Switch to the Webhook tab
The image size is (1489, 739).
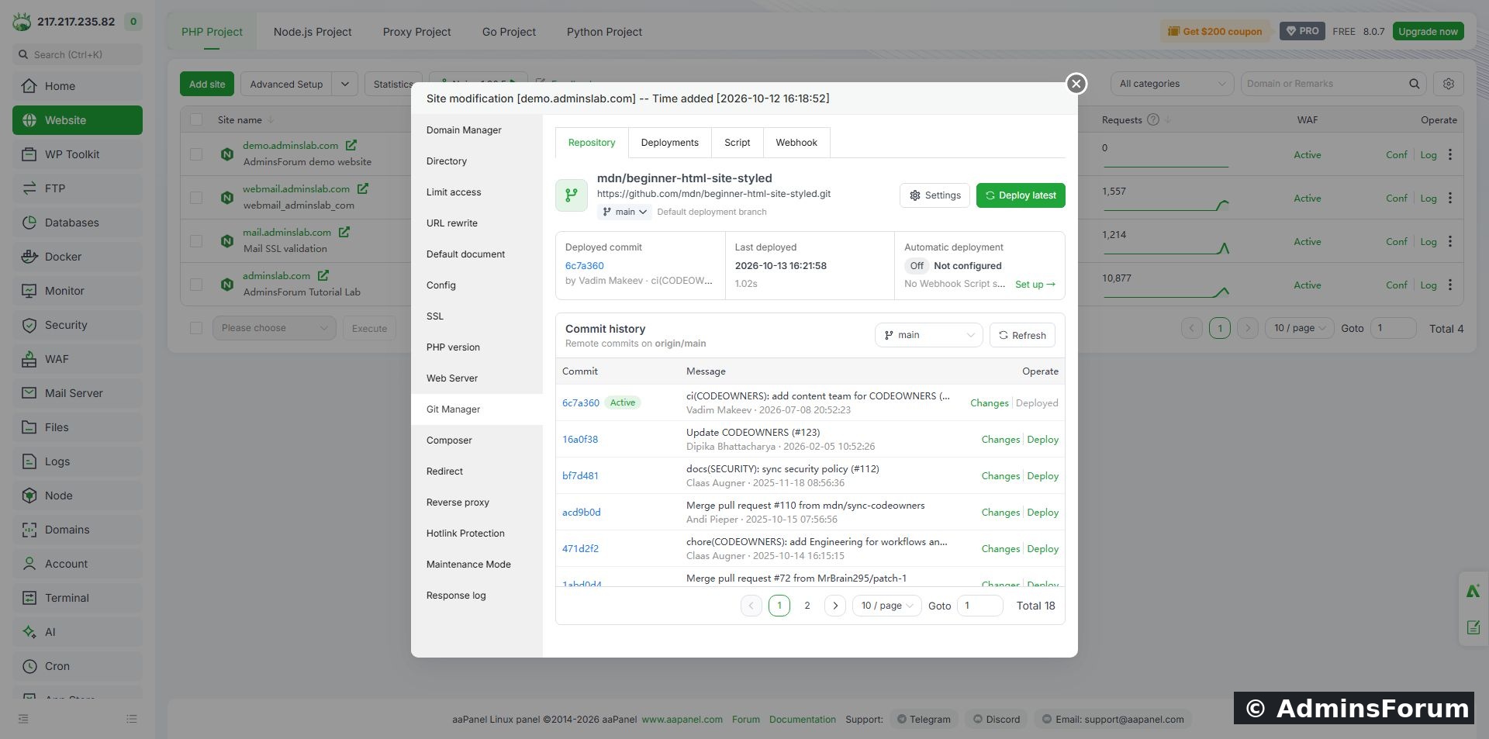pyautogui.click(x=796, y=143)
